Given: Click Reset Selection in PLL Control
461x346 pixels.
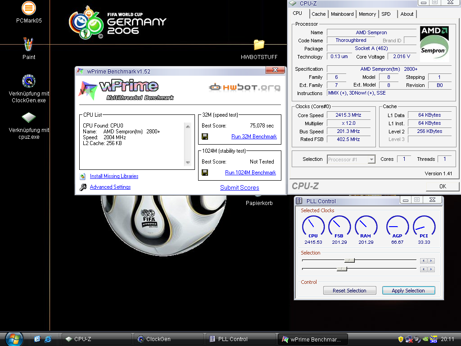Looking at the screenshot, I should pos(349,291).
